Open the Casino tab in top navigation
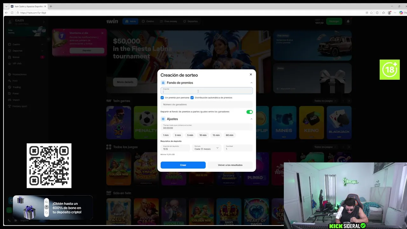Image resolution: width=407 pixels, height=229 pixels. pos(148,21)
